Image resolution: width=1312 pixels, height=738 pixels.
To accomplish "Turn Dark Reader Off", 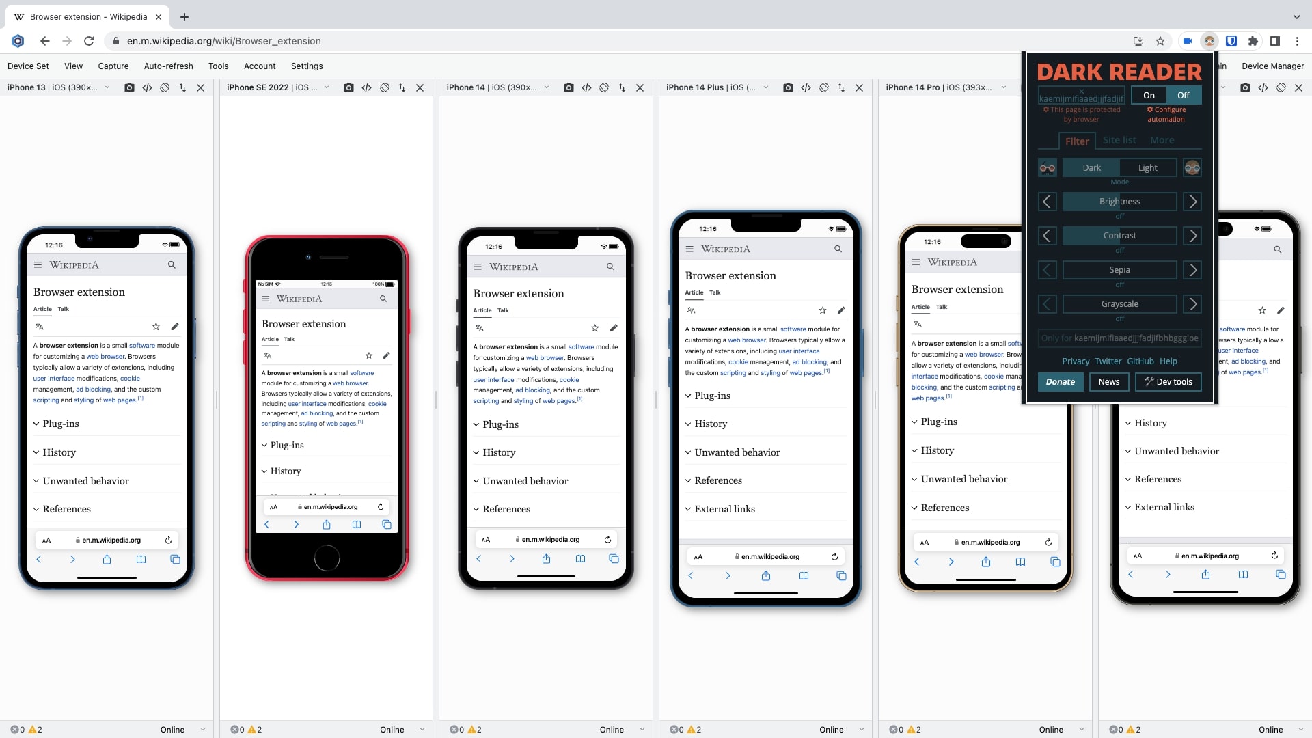I will point(1184,95).
